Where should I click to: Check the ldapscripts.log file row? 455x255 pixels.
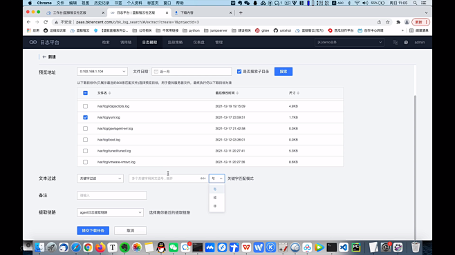point(85,106)
